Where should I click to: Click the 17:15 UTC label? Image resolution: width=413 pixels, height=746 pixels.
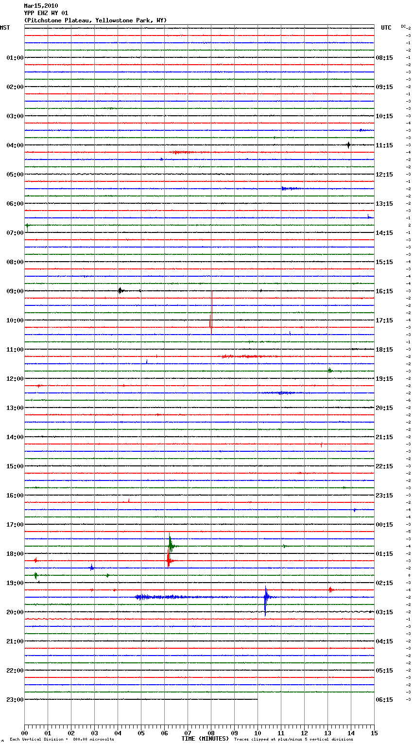click(384, 320)
